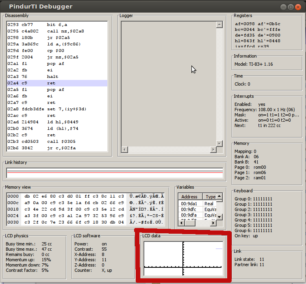This screenshot has width=306, height=284.
Task: Select disassembly line 02a5 pop af
Action: [57, 90]
